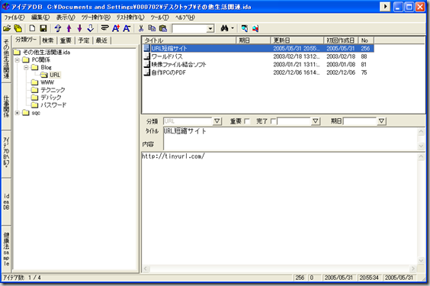430x286 pixels.
Task: Click the toolbar search text field
Action: (x=190, y=28)
